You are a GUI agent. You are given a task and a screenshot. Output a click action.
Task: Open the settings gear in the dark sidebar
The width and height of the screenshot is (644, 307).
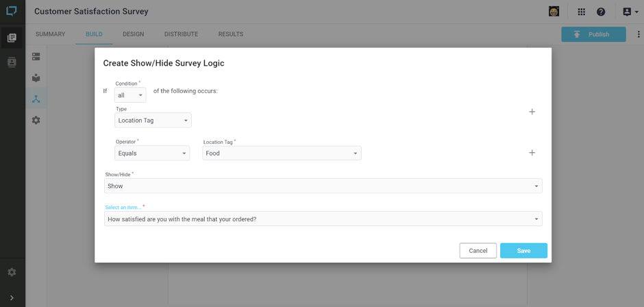pyautogui.click(x=12, y=272)
